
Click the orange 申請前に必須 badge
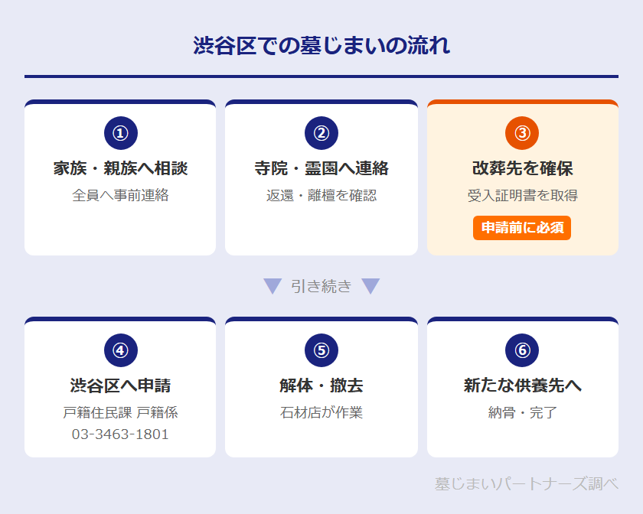[x=522, y=228]
